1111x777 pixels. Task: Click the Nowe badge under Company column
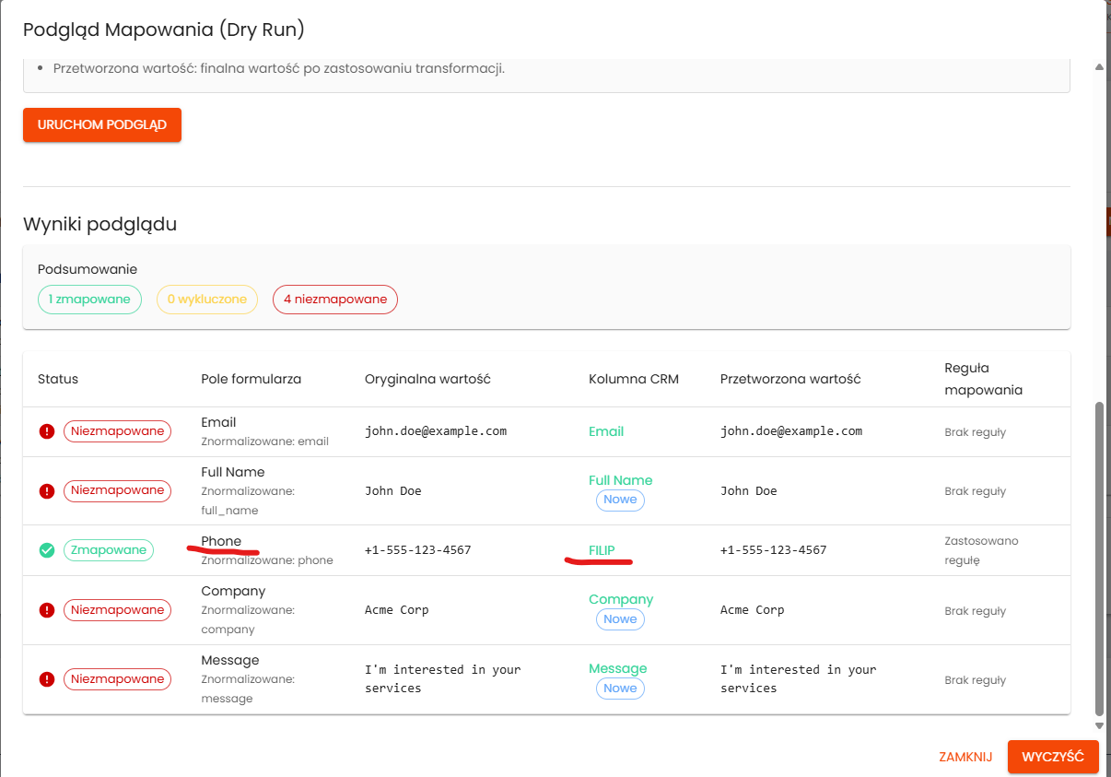[x=620, y=619]
